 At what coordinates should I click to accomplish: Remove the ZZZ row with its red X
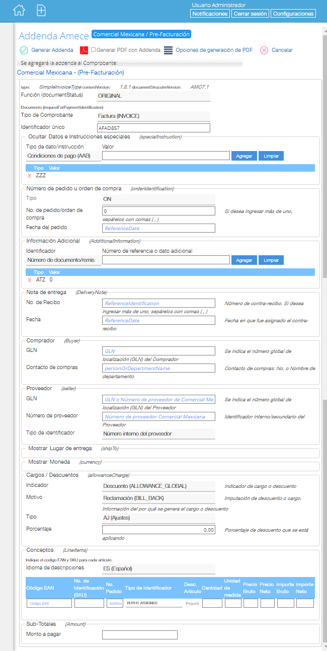(30, 176)
